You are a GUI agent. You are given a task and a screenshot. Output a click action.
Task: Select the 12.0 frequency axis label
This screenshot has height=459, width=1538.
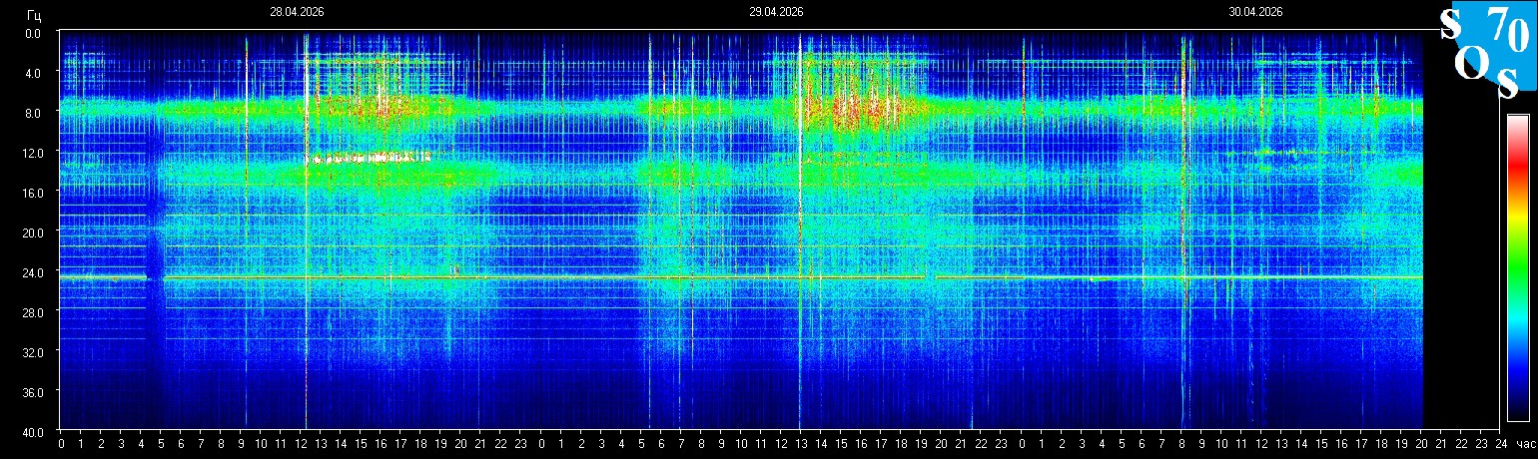point(32,153)
